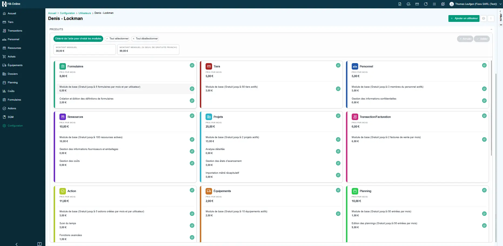
Task: Toggle the Ressources product checkmark
Action: pyautogui.click(x=192, y=116)
